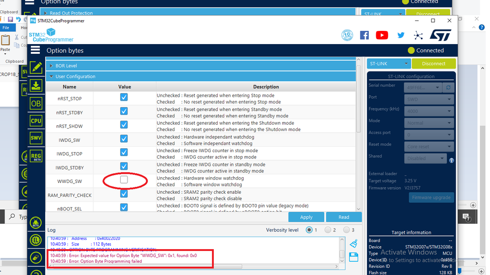Image resolution: width=490 pixels, height=275 pixels.
Task: Select verbosity level 2
Action: tap(328, 230)
